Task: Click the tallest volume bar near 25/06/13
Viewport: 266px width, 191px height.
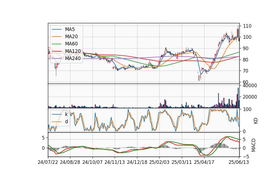Action: [238, 98]
